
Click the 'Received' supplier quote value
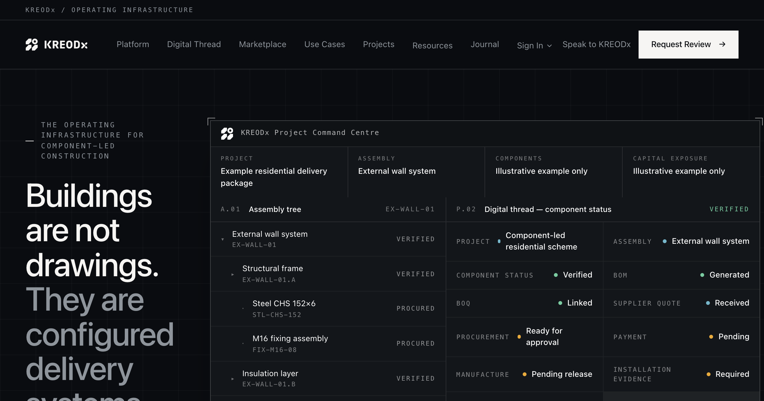(732, 303)
